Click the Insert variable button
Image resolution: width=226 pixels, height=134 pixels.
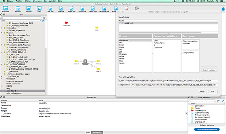coord(209,70)
